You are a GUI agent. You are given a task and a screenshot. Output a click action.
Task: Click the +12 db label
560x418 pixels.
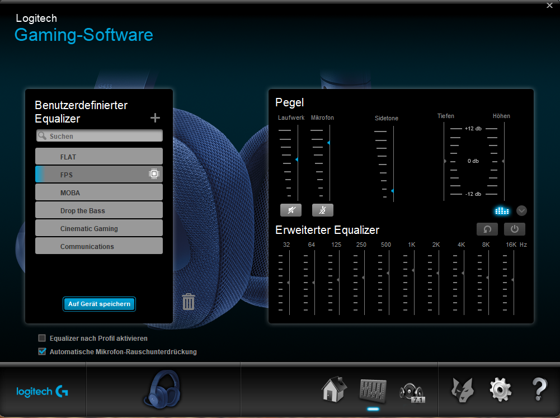473,129
